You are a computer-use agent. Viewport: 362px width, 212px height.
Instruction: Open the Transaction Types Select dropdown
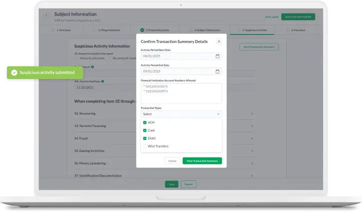181,114
